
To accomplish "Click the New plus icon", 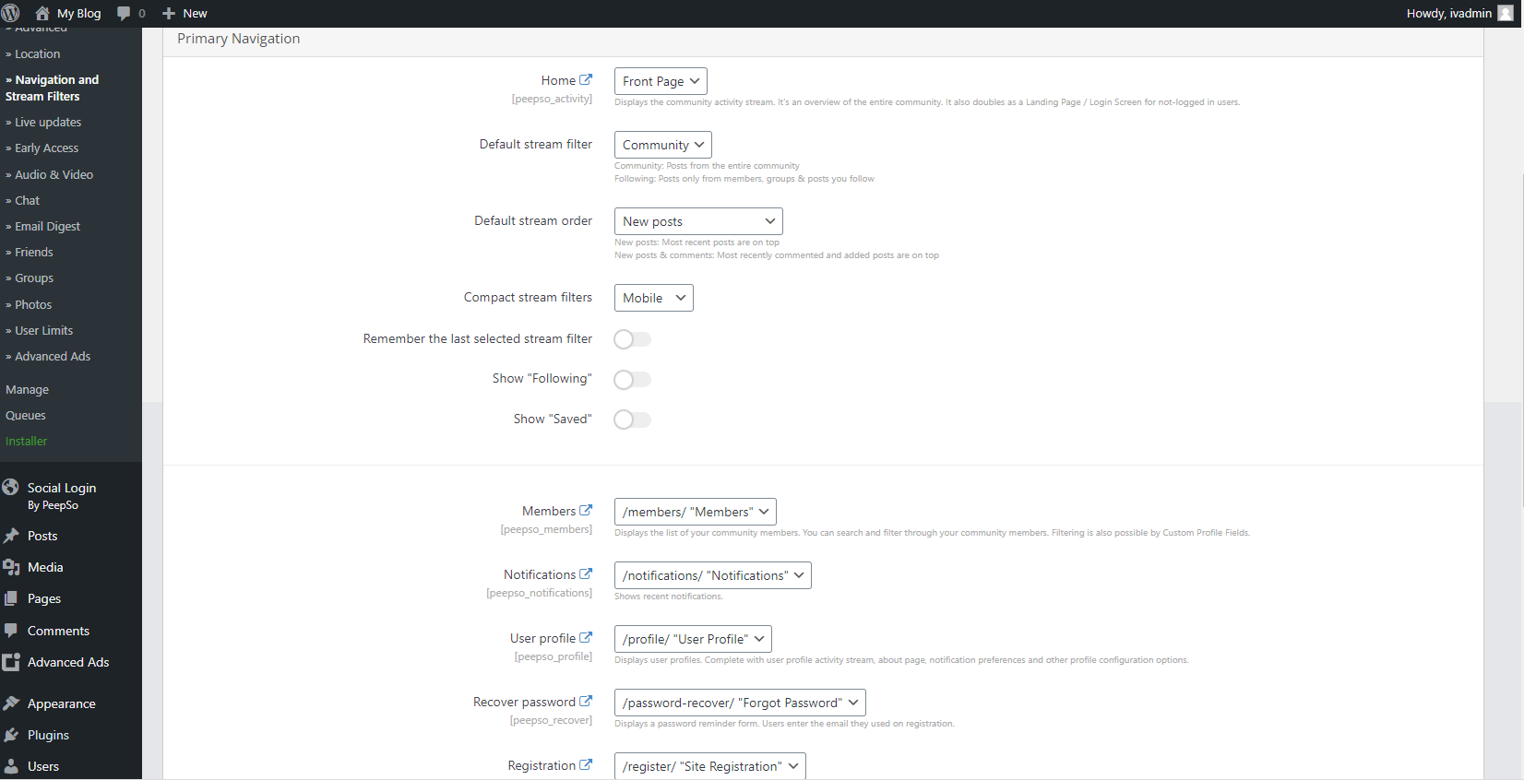I will point(169,13).
